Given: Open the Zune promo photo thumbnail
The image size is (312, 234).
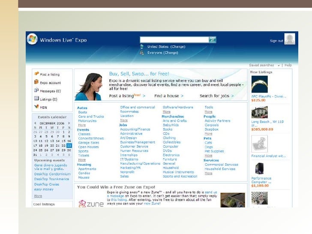Looking at the screenshot, I should coord(233,200).
